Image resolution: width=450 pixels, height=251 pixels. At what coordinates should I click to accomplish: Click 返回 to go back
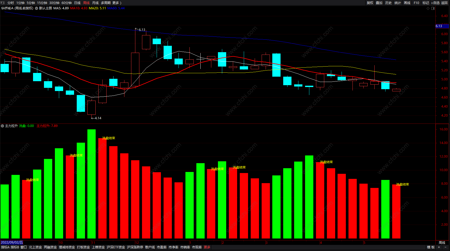pos(444,3)
